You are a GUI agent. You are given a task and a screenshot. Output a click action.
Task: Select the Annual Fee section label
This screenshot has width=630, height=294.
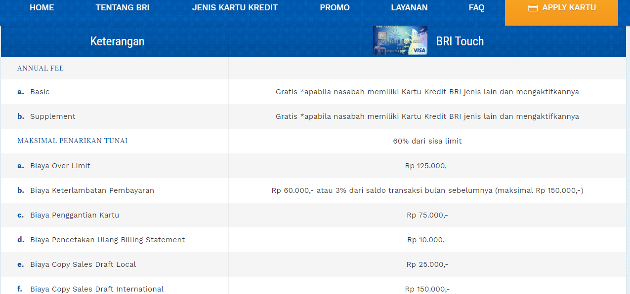coord(41,69)
